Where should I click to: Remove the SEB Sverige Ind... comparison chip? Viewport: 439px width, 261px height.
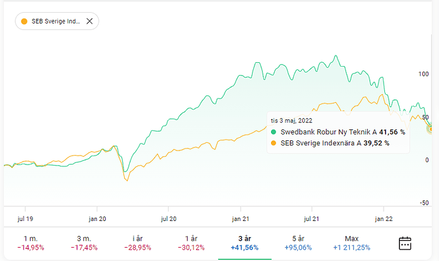click(89, 21)
